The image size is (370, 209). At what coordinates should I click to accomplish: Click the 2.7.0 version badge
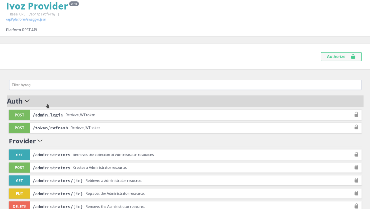click(74, 4)
